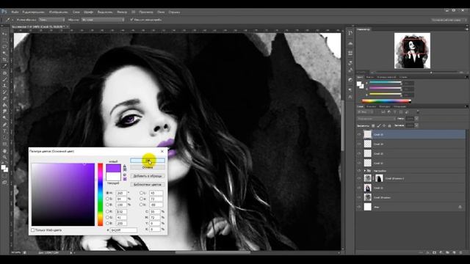Filter layers by pixel layers icon

click(383, 112)
